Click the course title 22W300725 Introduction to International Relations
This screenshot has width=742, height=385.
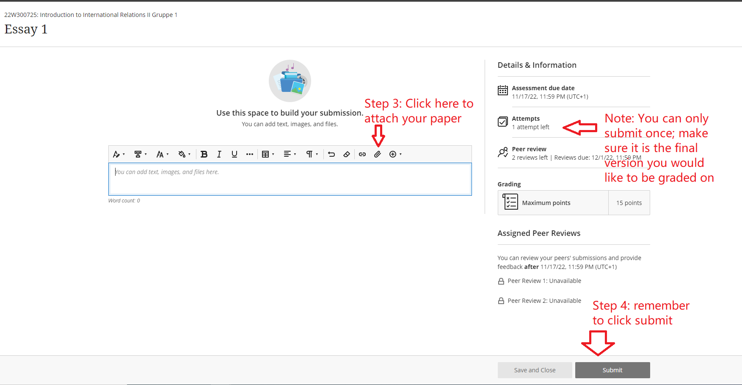click(91, 15)
